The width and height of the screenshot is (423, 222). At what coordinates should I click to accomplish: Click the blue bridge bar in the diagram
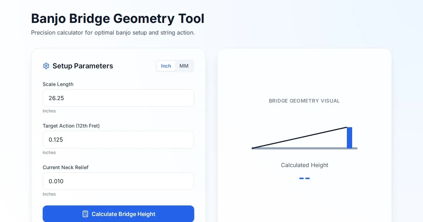349,137
